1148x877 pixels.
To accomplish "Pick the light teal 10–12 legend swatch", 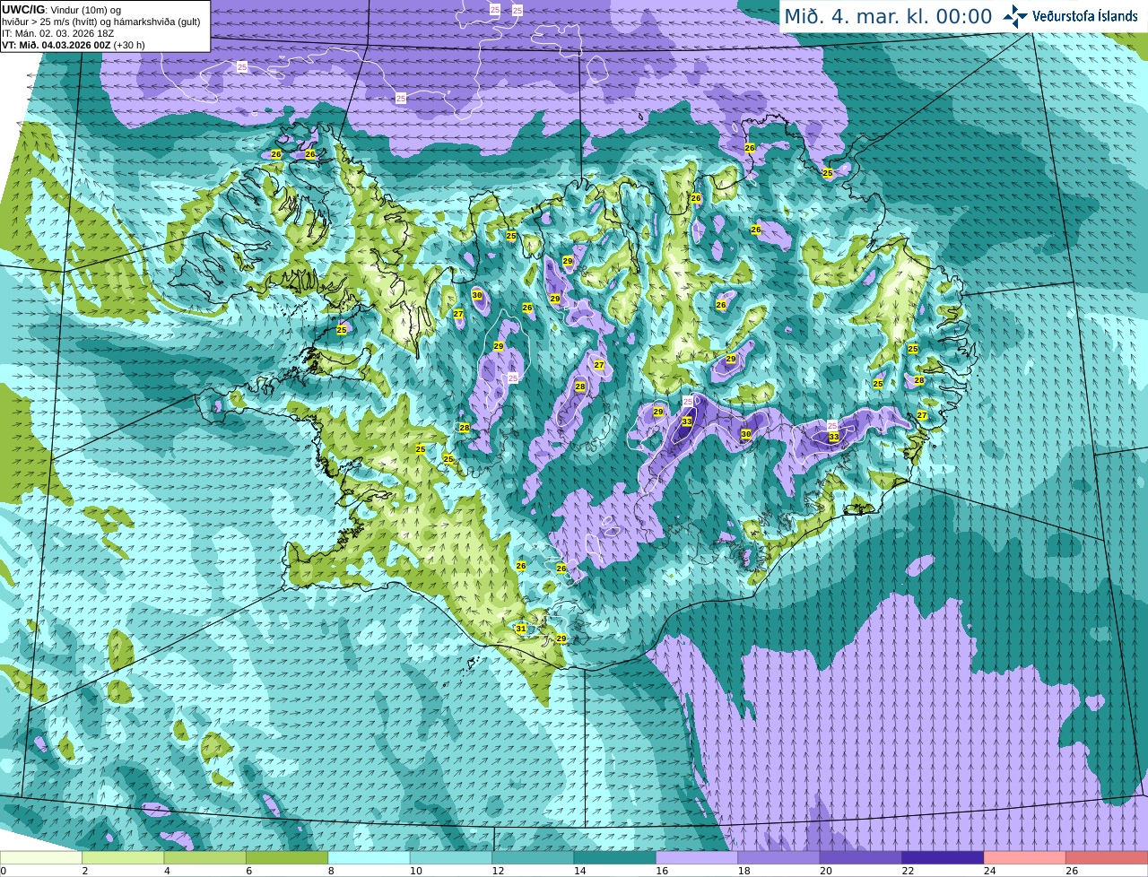I will coord(451,858).
